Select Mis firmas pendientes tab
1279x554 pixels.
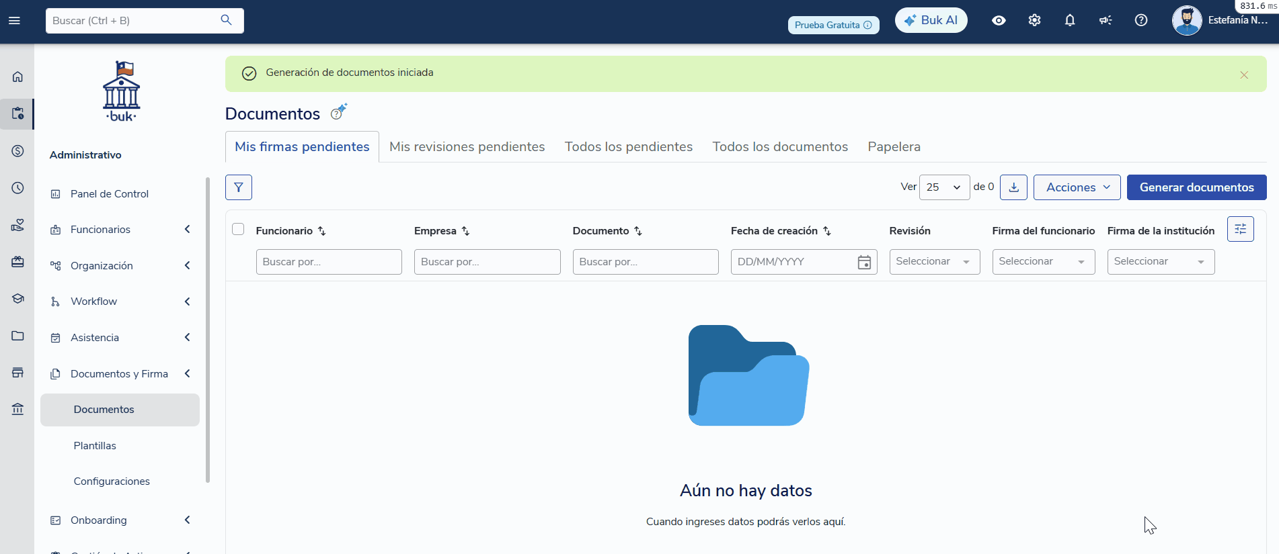(302, 146)
